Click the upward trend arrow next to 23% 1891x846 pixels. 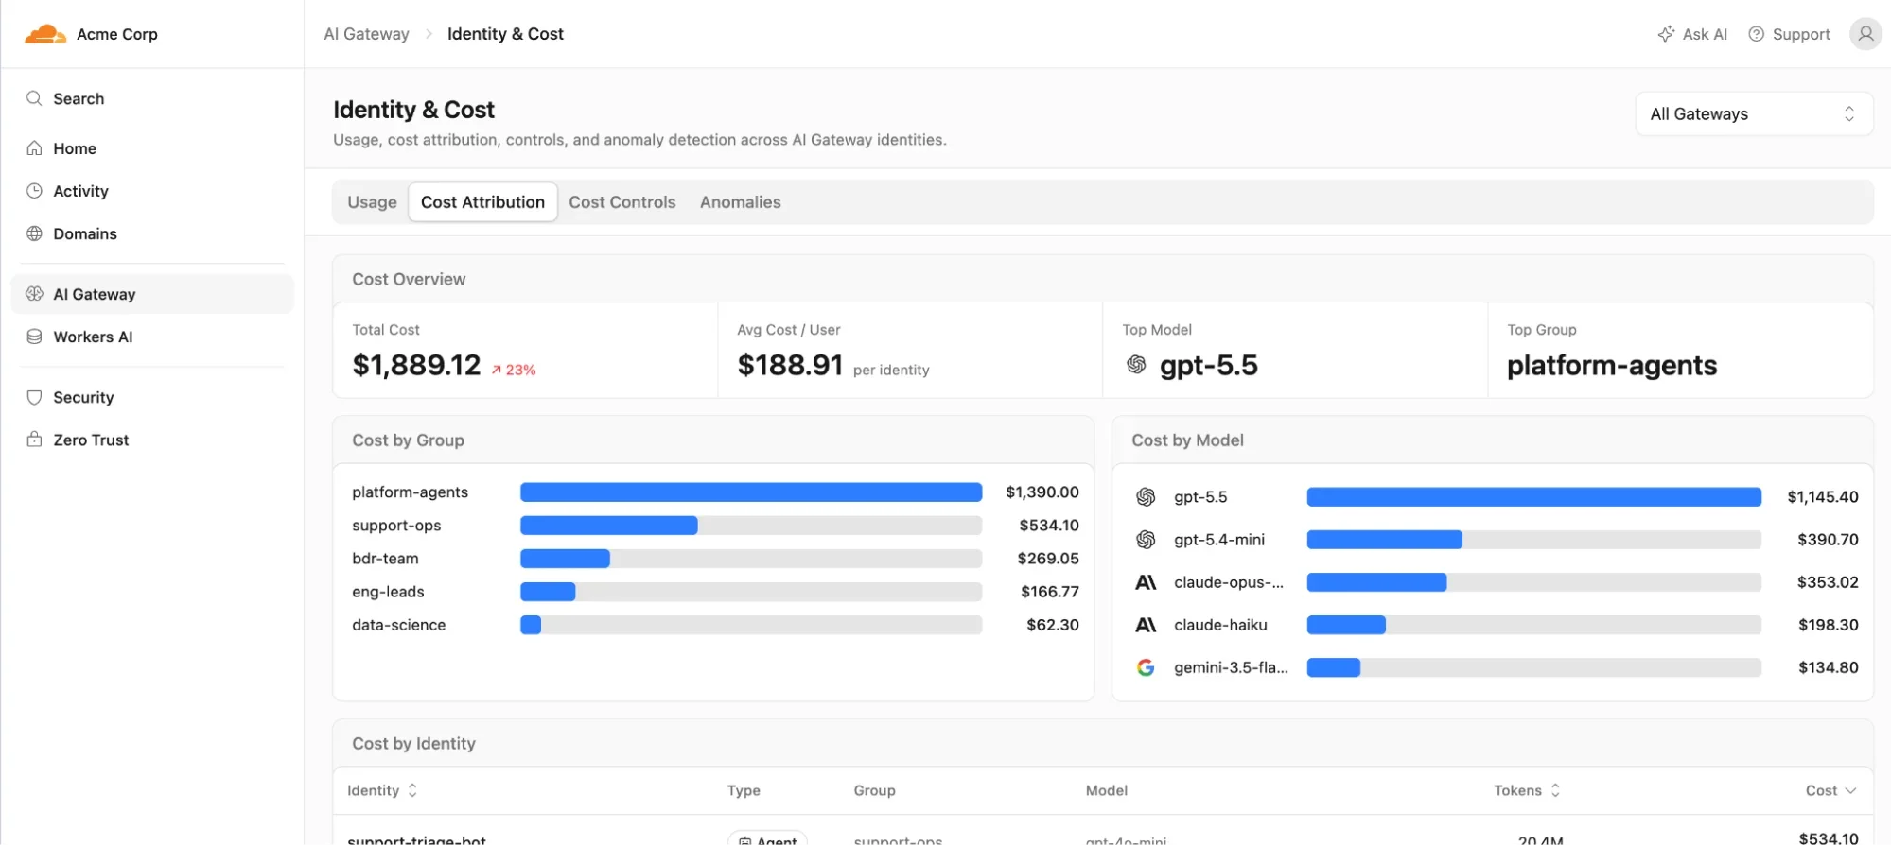[x=496, y=371]
